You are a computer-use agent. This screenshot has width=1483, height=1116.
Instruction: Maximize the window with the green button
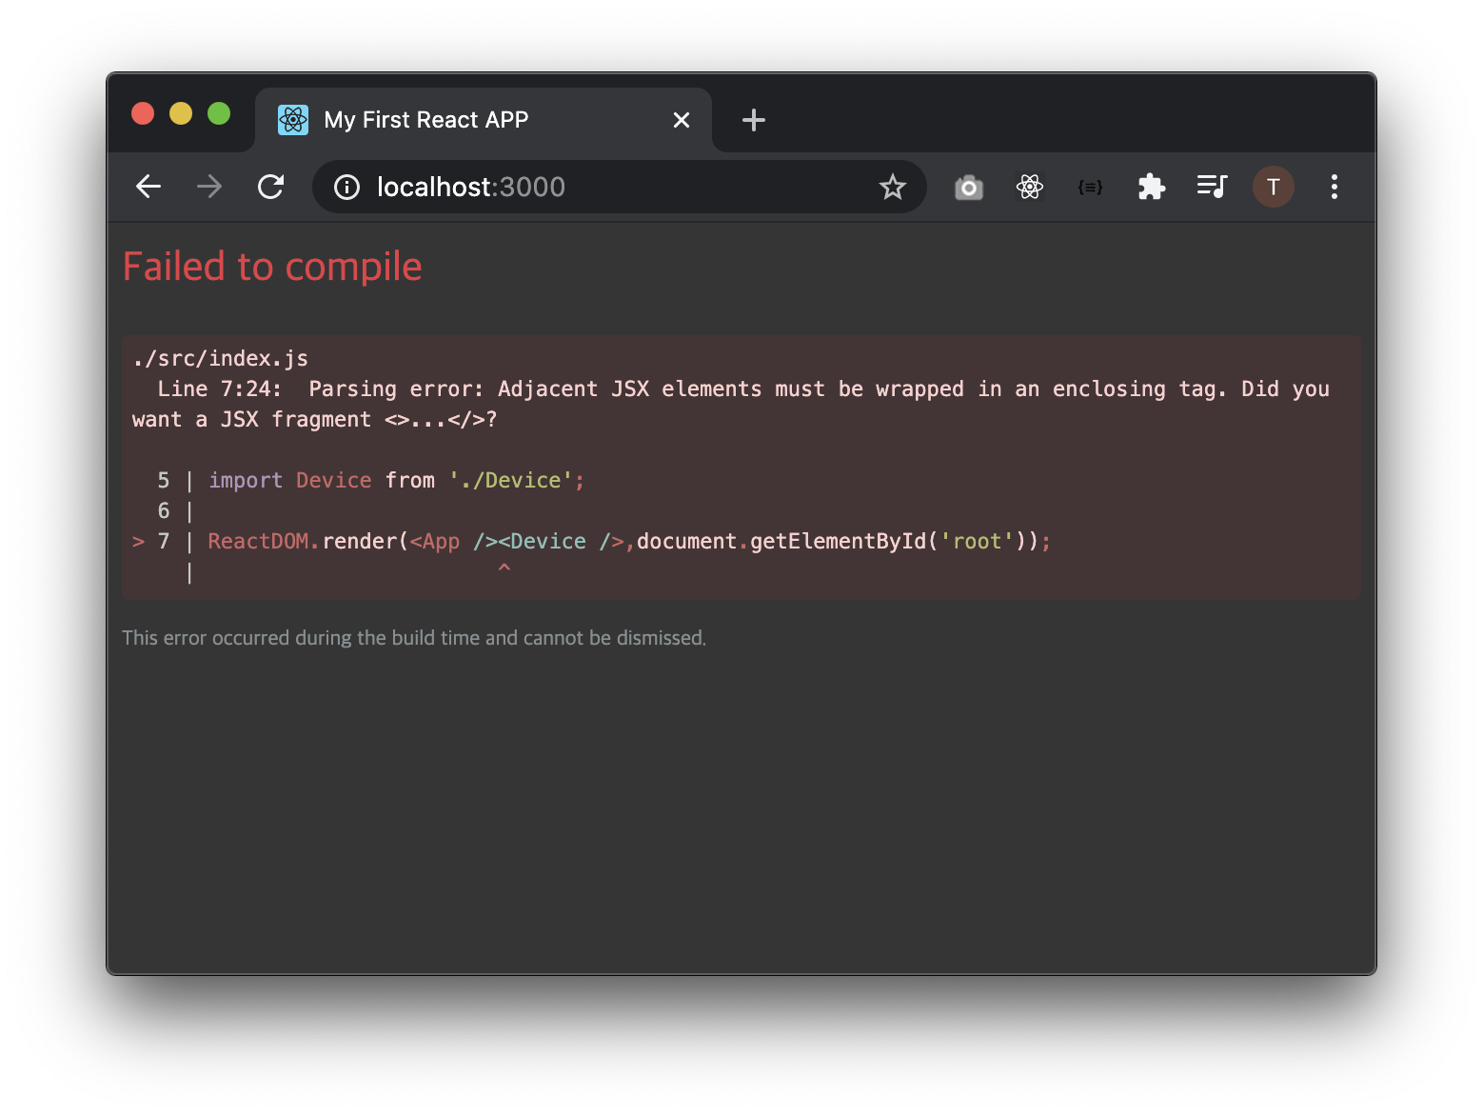(219, 113)
